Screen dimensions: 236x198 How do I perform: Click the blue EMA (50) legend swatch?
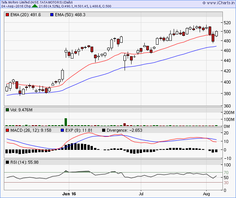(x=52, y=15)
